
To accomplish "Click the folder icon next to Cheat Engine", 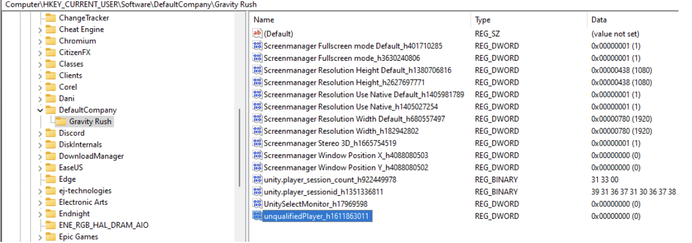I will (51, 29).
